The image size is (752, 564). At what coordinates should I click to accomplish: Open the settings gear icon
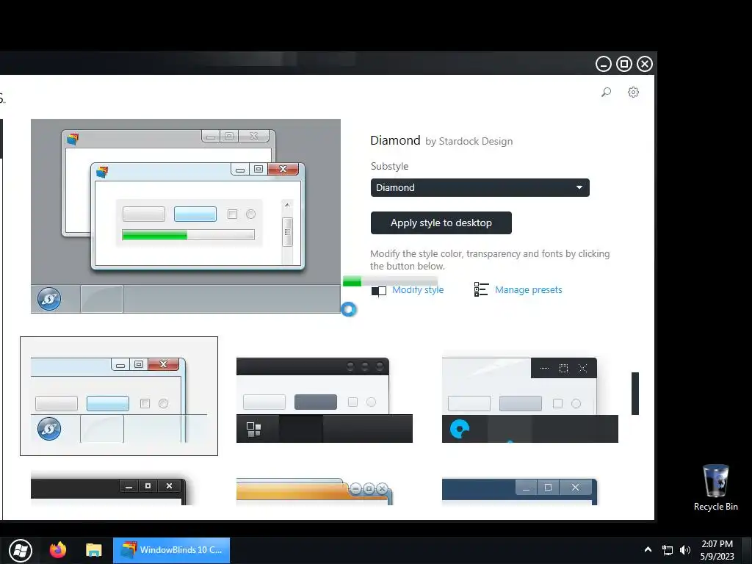(x=633, y=92)
